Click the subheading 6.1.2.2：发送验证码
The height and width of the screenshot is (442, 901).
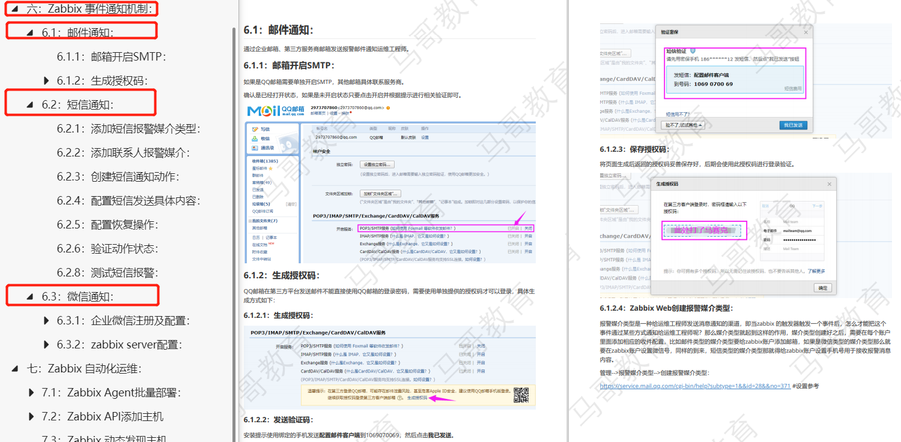(278, 420)
